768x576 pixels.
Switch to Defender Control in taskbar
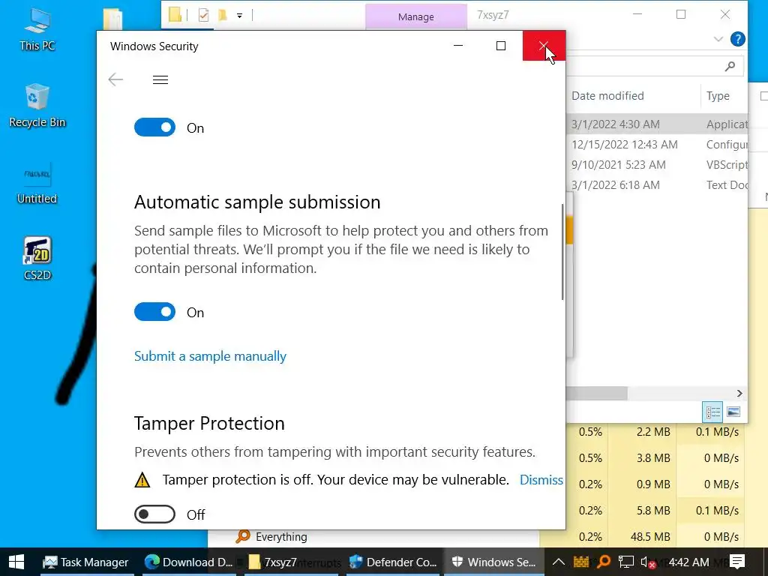[393, 562]
